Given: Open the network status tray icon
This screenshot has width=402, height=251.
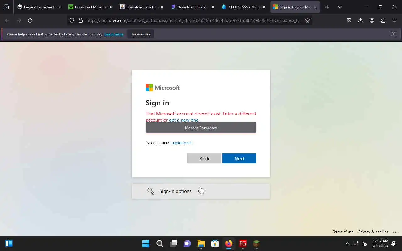Looking at the screenshot, I should 356,243.
